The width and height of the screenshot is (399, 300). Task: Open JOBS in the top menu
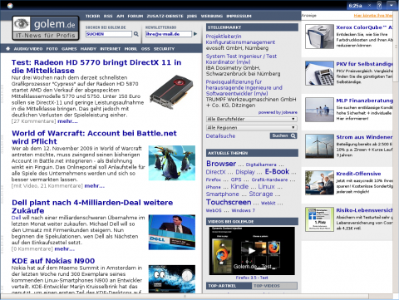click(192, 16)
